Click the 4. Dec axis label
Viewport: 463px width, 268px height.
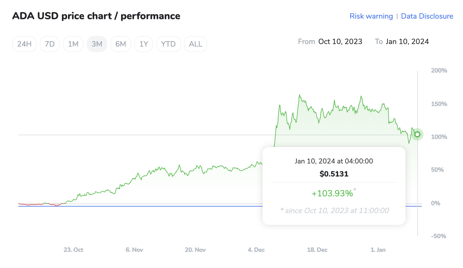coord(256,250)
